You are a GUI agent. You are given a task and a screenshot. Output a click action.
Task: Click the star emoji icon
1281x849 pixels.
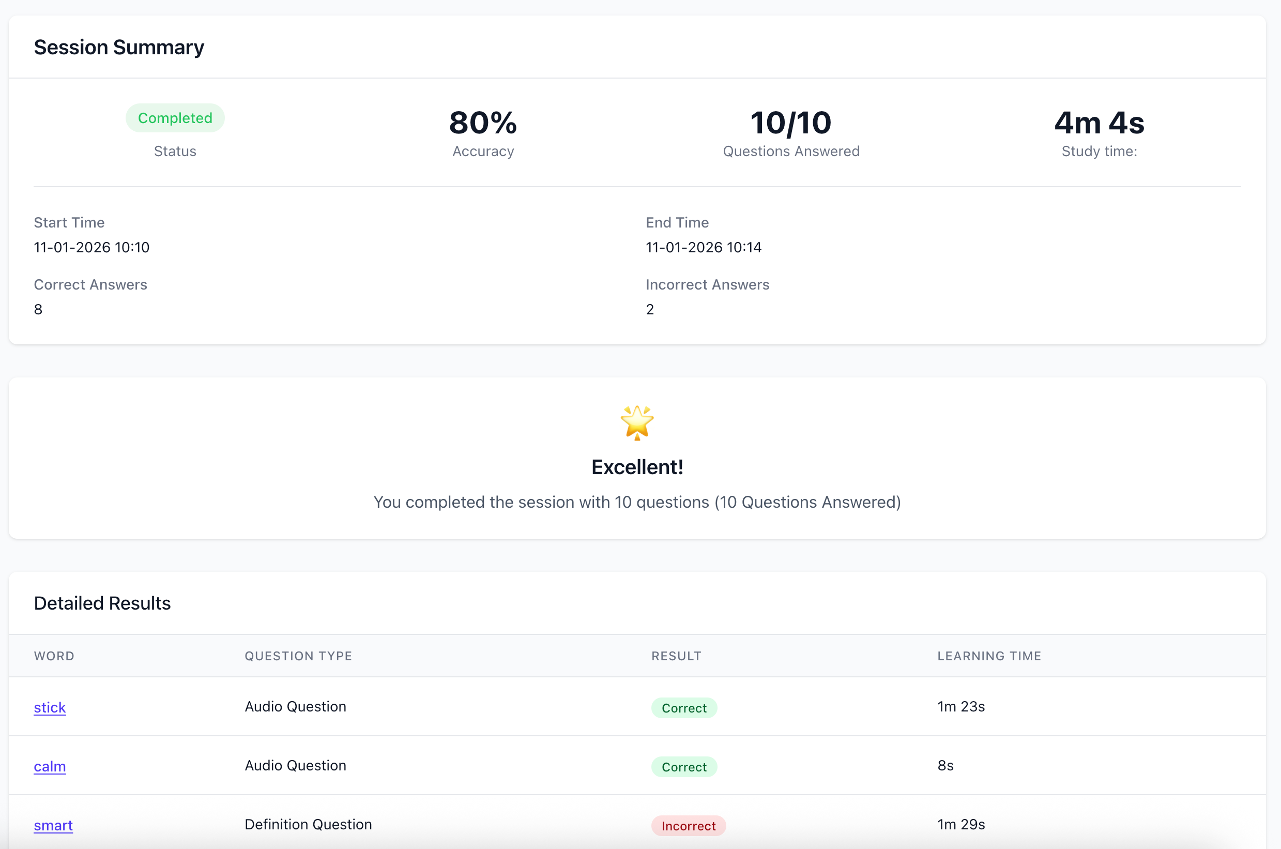(636, 422)
